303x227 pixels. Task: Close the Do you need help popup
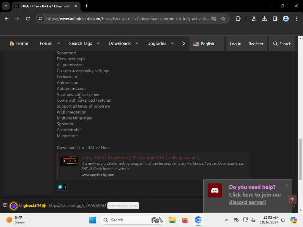point(286,185)
